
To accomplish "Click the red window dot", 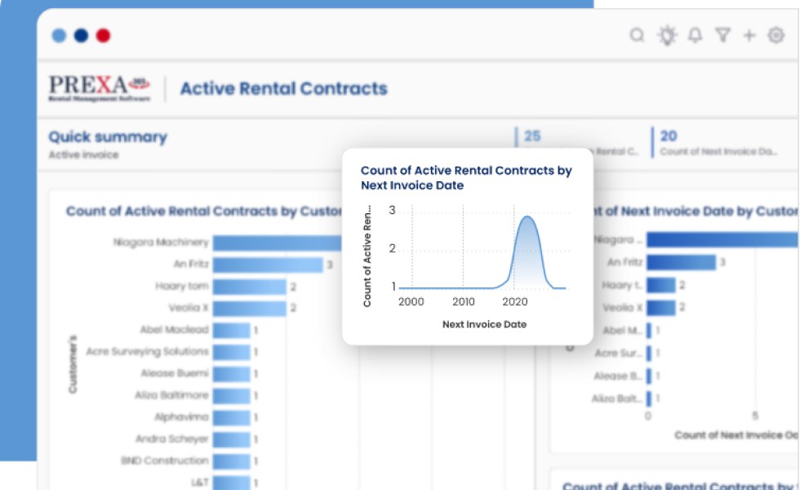I will coord(104,35).
